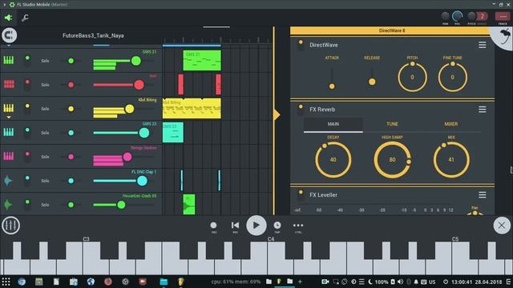
Task: Switch to the MIXER reverb tab
Action: coord(450,124)
